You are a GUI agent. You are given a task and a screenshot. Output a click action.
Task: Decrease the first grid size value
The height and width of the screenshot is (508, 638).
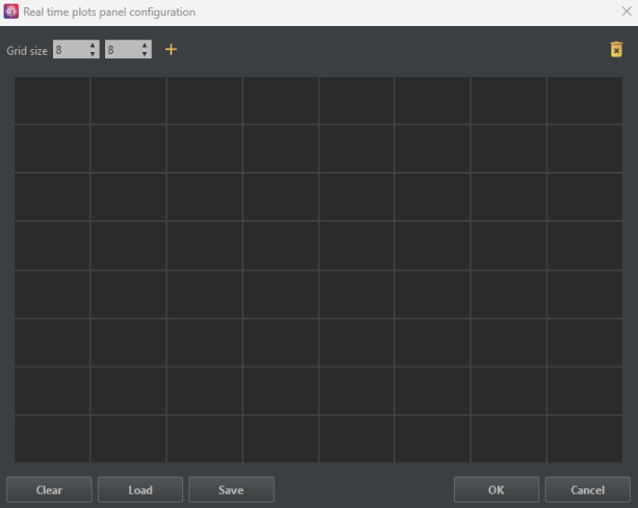[92, 55]
